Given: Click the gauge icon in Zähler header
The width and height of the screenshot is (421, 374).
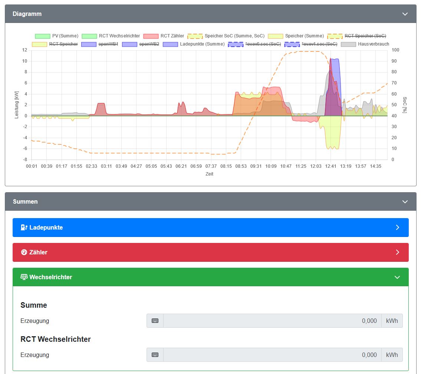Looking at the screenshot, I should point(24,252).
